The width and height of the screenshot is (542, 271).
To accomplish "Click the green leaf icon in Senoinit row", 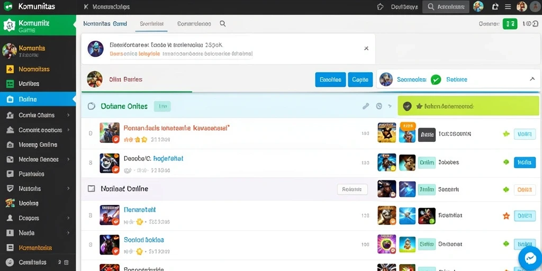I will click(506, 189).
